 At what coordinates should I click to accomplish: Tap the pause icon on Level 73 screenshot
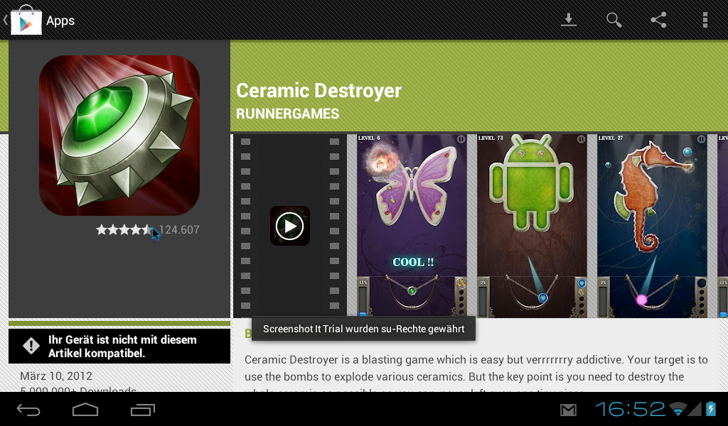582,139
